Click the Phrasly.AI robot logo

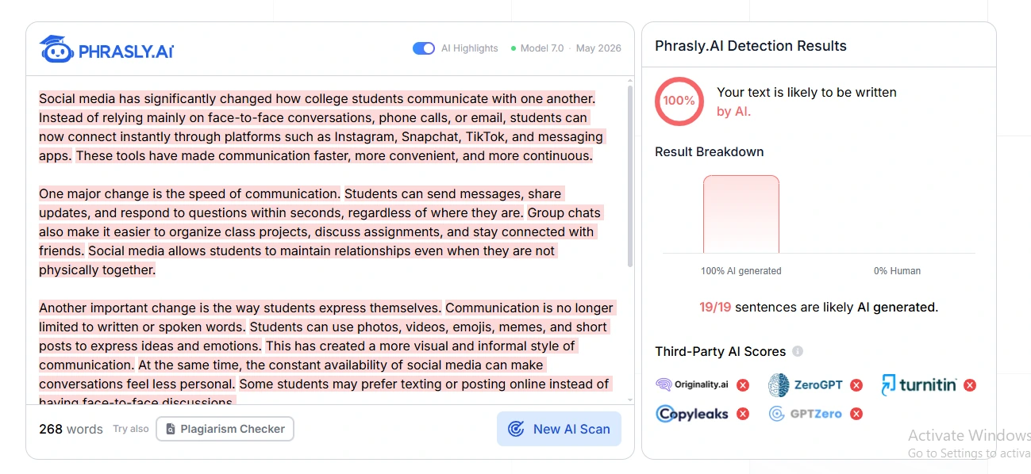tap(56, 49)
